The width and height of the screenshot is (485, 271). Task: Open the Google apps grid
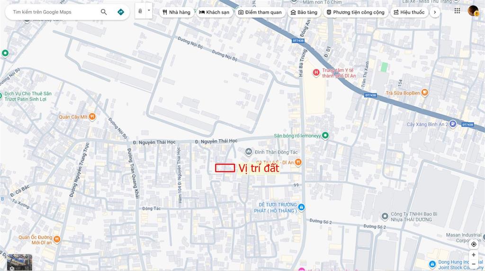point(457,10)
